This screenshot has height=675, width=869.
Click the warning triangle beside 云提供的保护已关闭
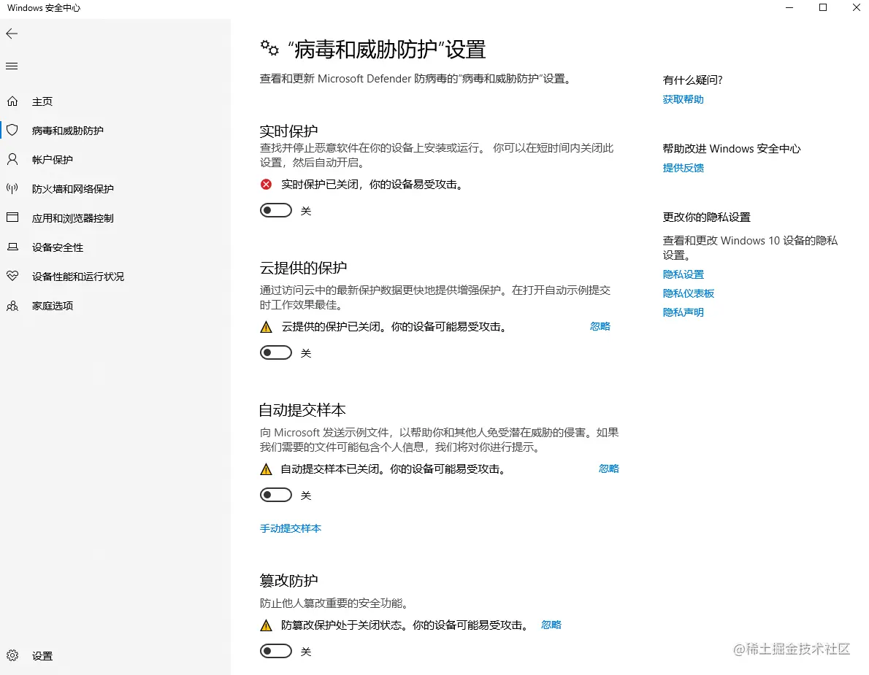pos(266,327)
